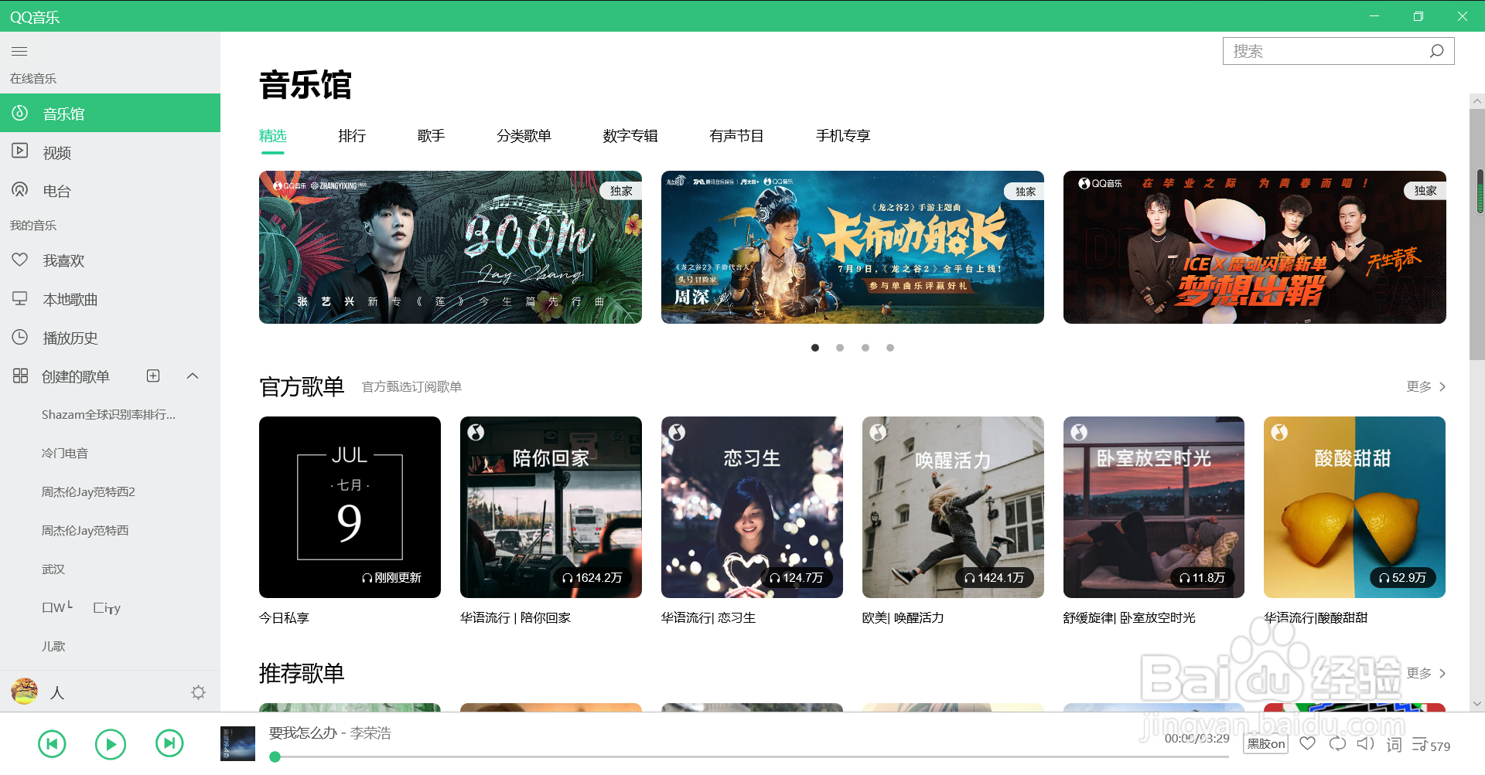Open the play queue showing 579 songs
The image size is (1485, 775).
[x=1422, y=743]
